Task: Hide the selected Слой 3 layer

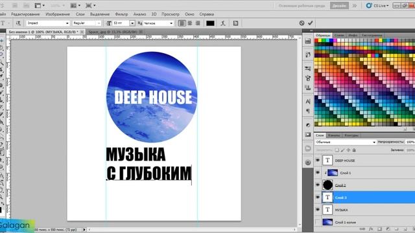Action: [318, 197]
